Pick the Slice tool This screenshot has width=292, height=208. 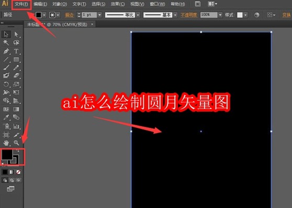coord(16,135)
